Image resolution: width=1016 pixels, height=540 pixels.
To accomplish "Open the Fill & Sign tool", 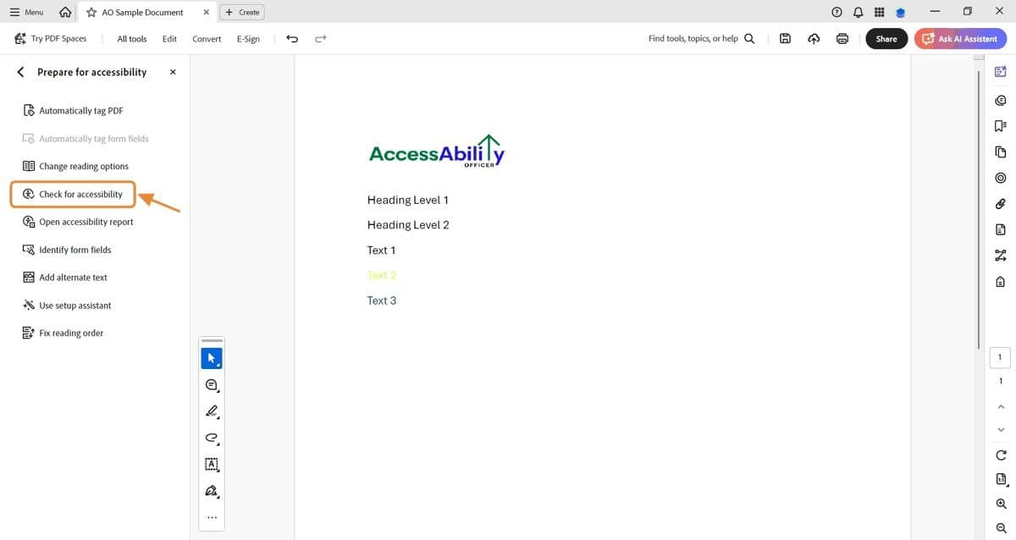I will click(211, 491).
